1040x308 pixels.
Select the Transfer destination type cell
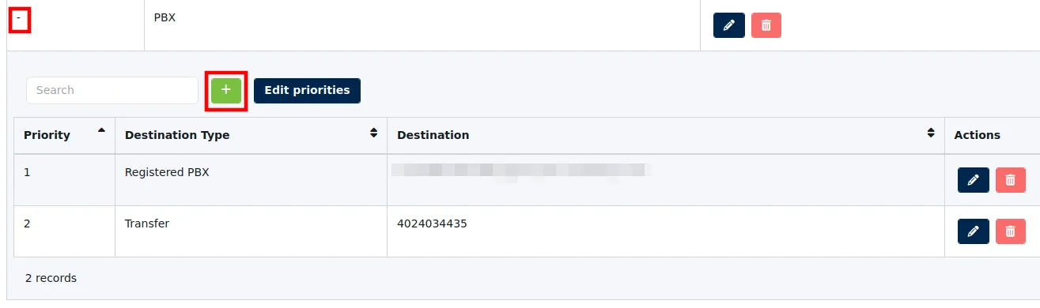pyautogui.click(x=251, y=231)
